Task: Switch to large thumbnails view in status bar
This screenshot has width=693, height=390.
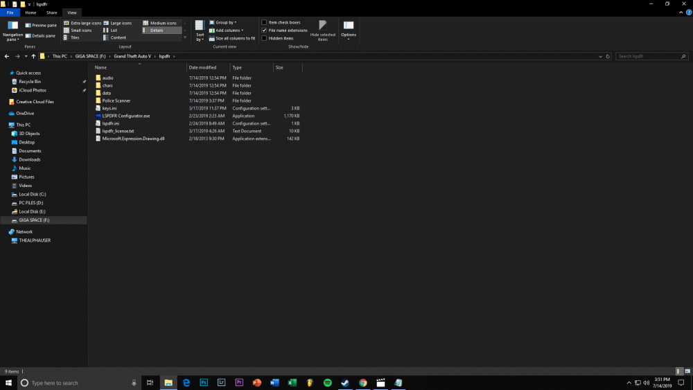Action: coord(687,371)
